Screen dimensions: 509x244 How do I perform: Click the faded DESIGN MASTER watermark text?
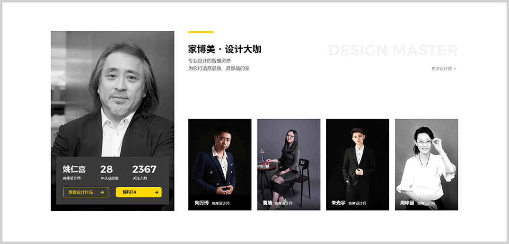pos(393,50)
